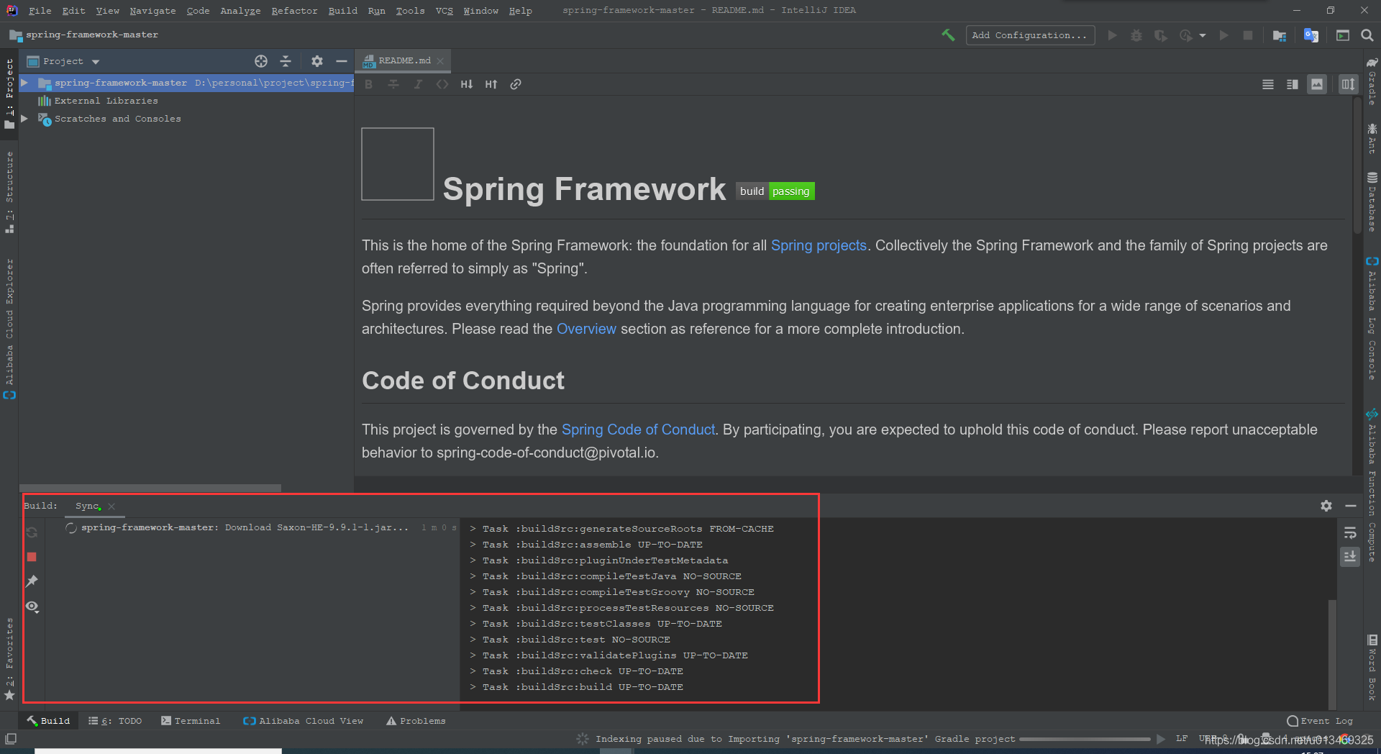Screen dimensions: 1381x754
Task: Click the Stop icon in the top toolbar
Action: click(1248, 35)
